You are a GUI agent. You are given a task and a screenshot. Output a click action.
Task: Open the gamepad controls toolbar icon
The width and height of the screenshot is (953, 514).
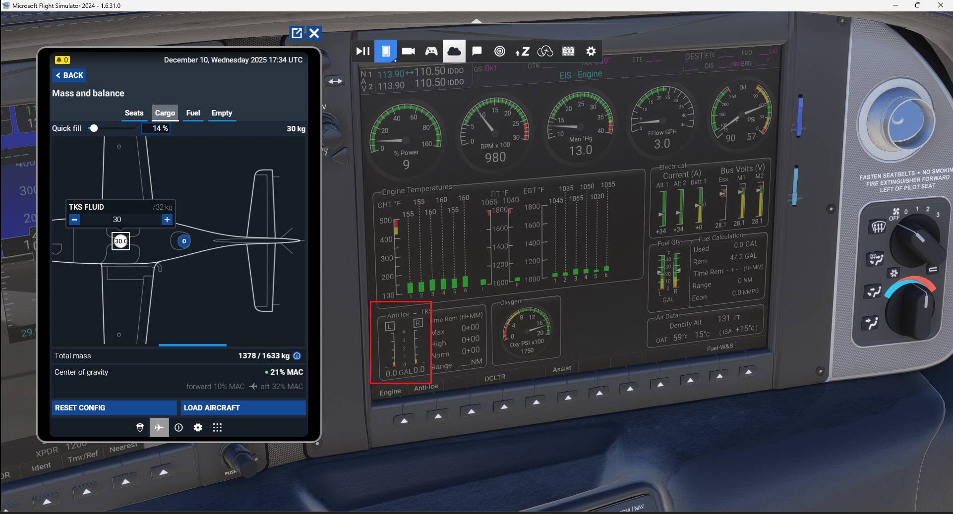point(431,51)
